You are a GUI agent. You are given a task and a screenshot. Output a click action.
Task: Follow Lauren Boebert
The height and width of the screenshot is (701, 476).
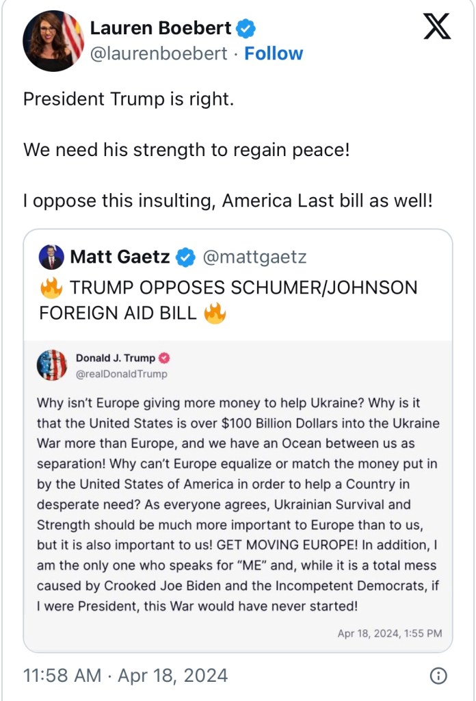[x=274, y=53]
